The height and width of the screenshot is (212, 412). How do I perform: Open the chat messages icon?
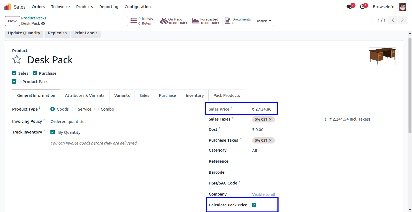(349, 7)
